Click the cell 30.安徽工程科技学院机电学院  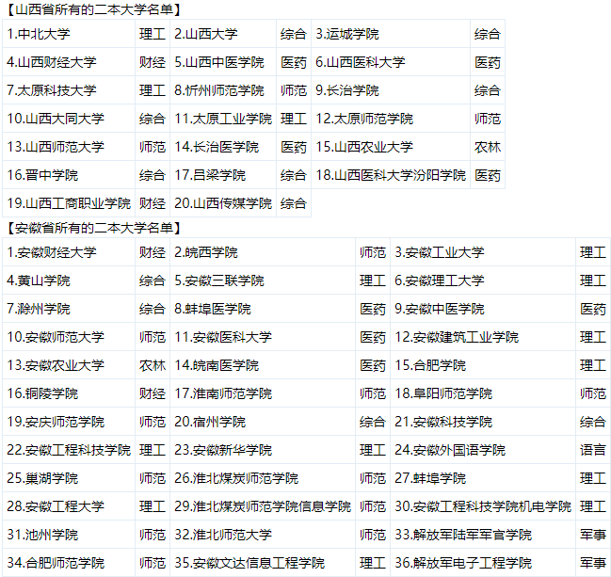point(483,506)
